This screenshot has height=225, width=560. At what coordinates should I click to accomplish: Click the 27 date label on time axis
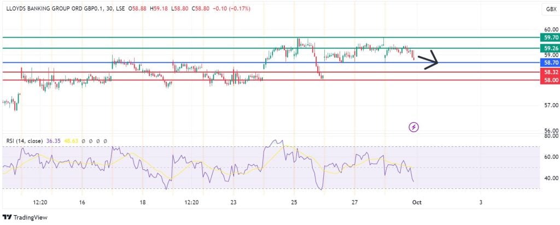point(354,202)
